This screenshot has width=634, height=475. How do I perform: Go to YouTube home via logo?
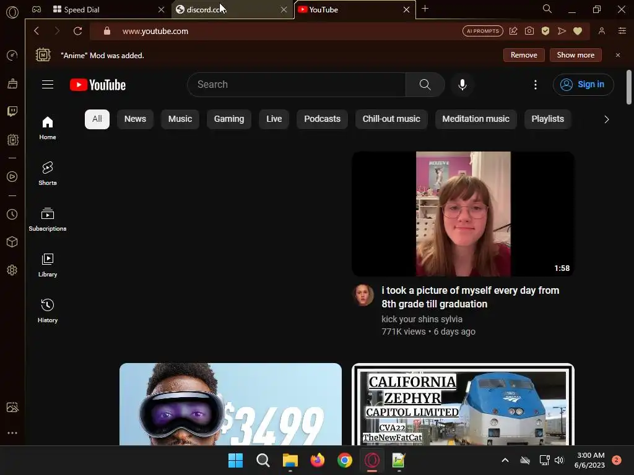[98, 85]
